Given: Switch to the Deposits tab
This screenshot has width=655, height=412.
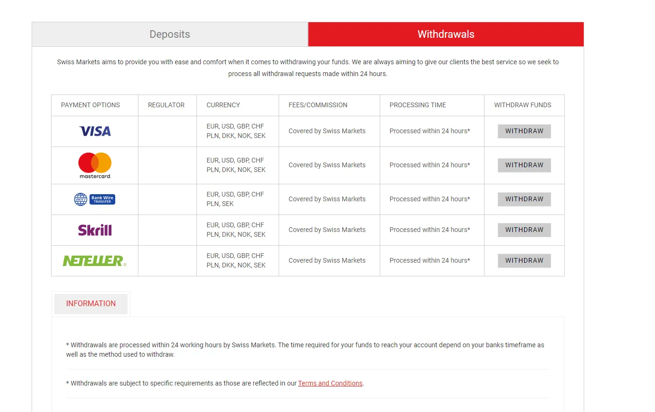Looking at the screenshot, I should [170, 34].
